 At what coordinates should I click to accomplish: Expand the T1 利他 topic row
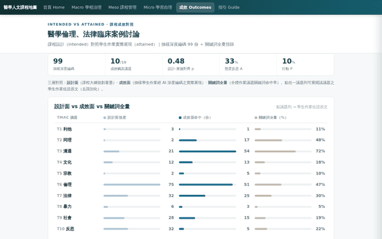(x=191, y=129)
